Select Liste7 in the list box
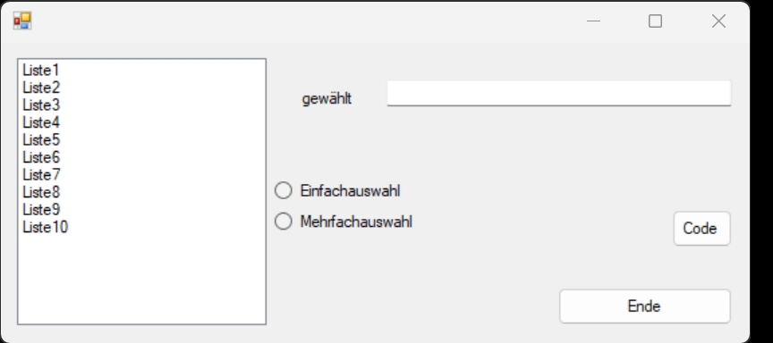 click(x=142, y=174)
